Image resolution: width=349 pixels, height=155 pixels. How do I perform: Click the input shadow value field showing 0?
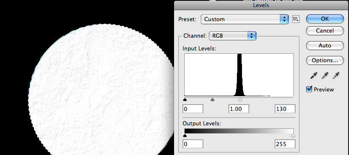pos(193,109)
